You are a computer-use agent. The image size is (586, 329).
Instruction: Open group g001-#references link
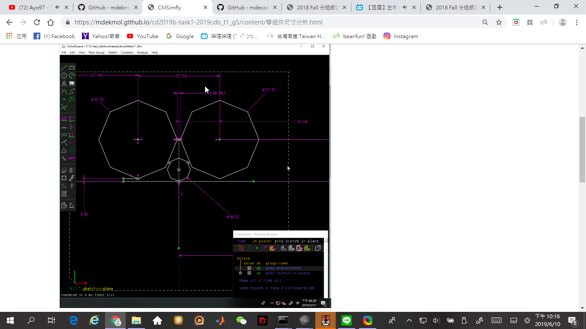tap(283, 268)
